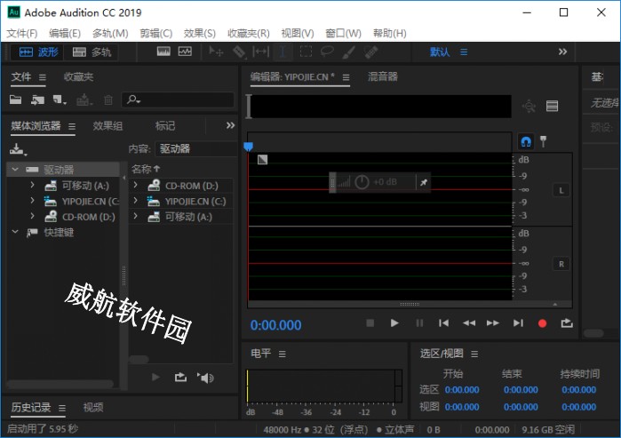
Task: Expand YIPOJIE.CN (C:) in the drives tree
Action: click(33, 201)
